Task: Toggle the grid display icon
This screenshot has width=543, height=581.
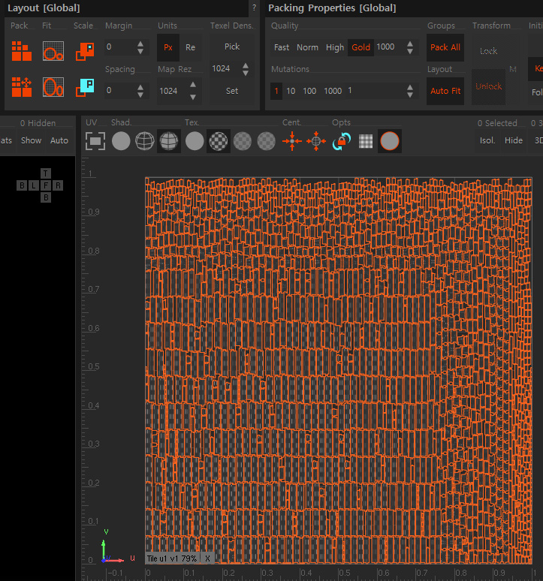Action: pyautogui.click(x=366, y=141)
